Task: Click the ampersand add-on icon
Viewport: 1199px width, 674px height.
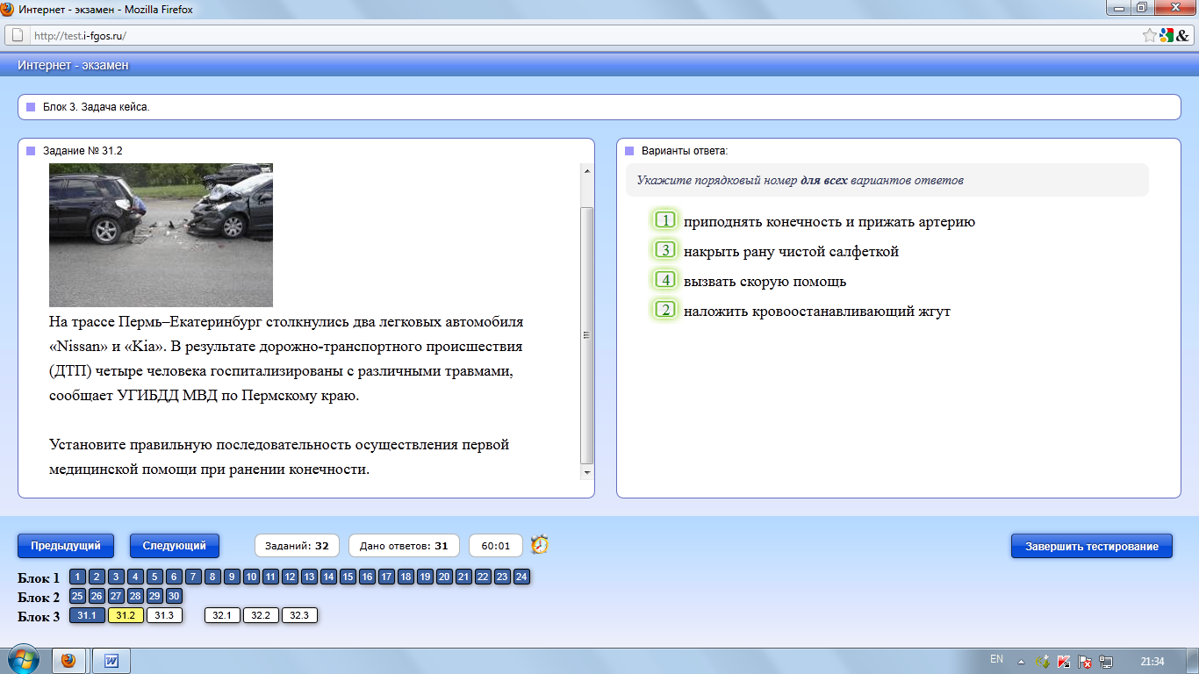Action: point(1182,35)
